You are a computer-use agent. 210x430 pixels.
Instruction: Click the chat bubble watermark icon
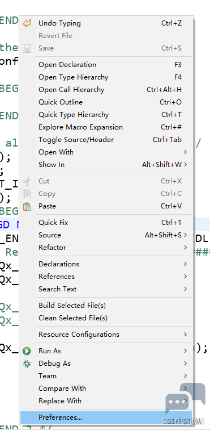(x=186, y=398)
